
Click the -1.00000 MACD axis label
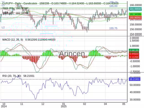point(135,66)
